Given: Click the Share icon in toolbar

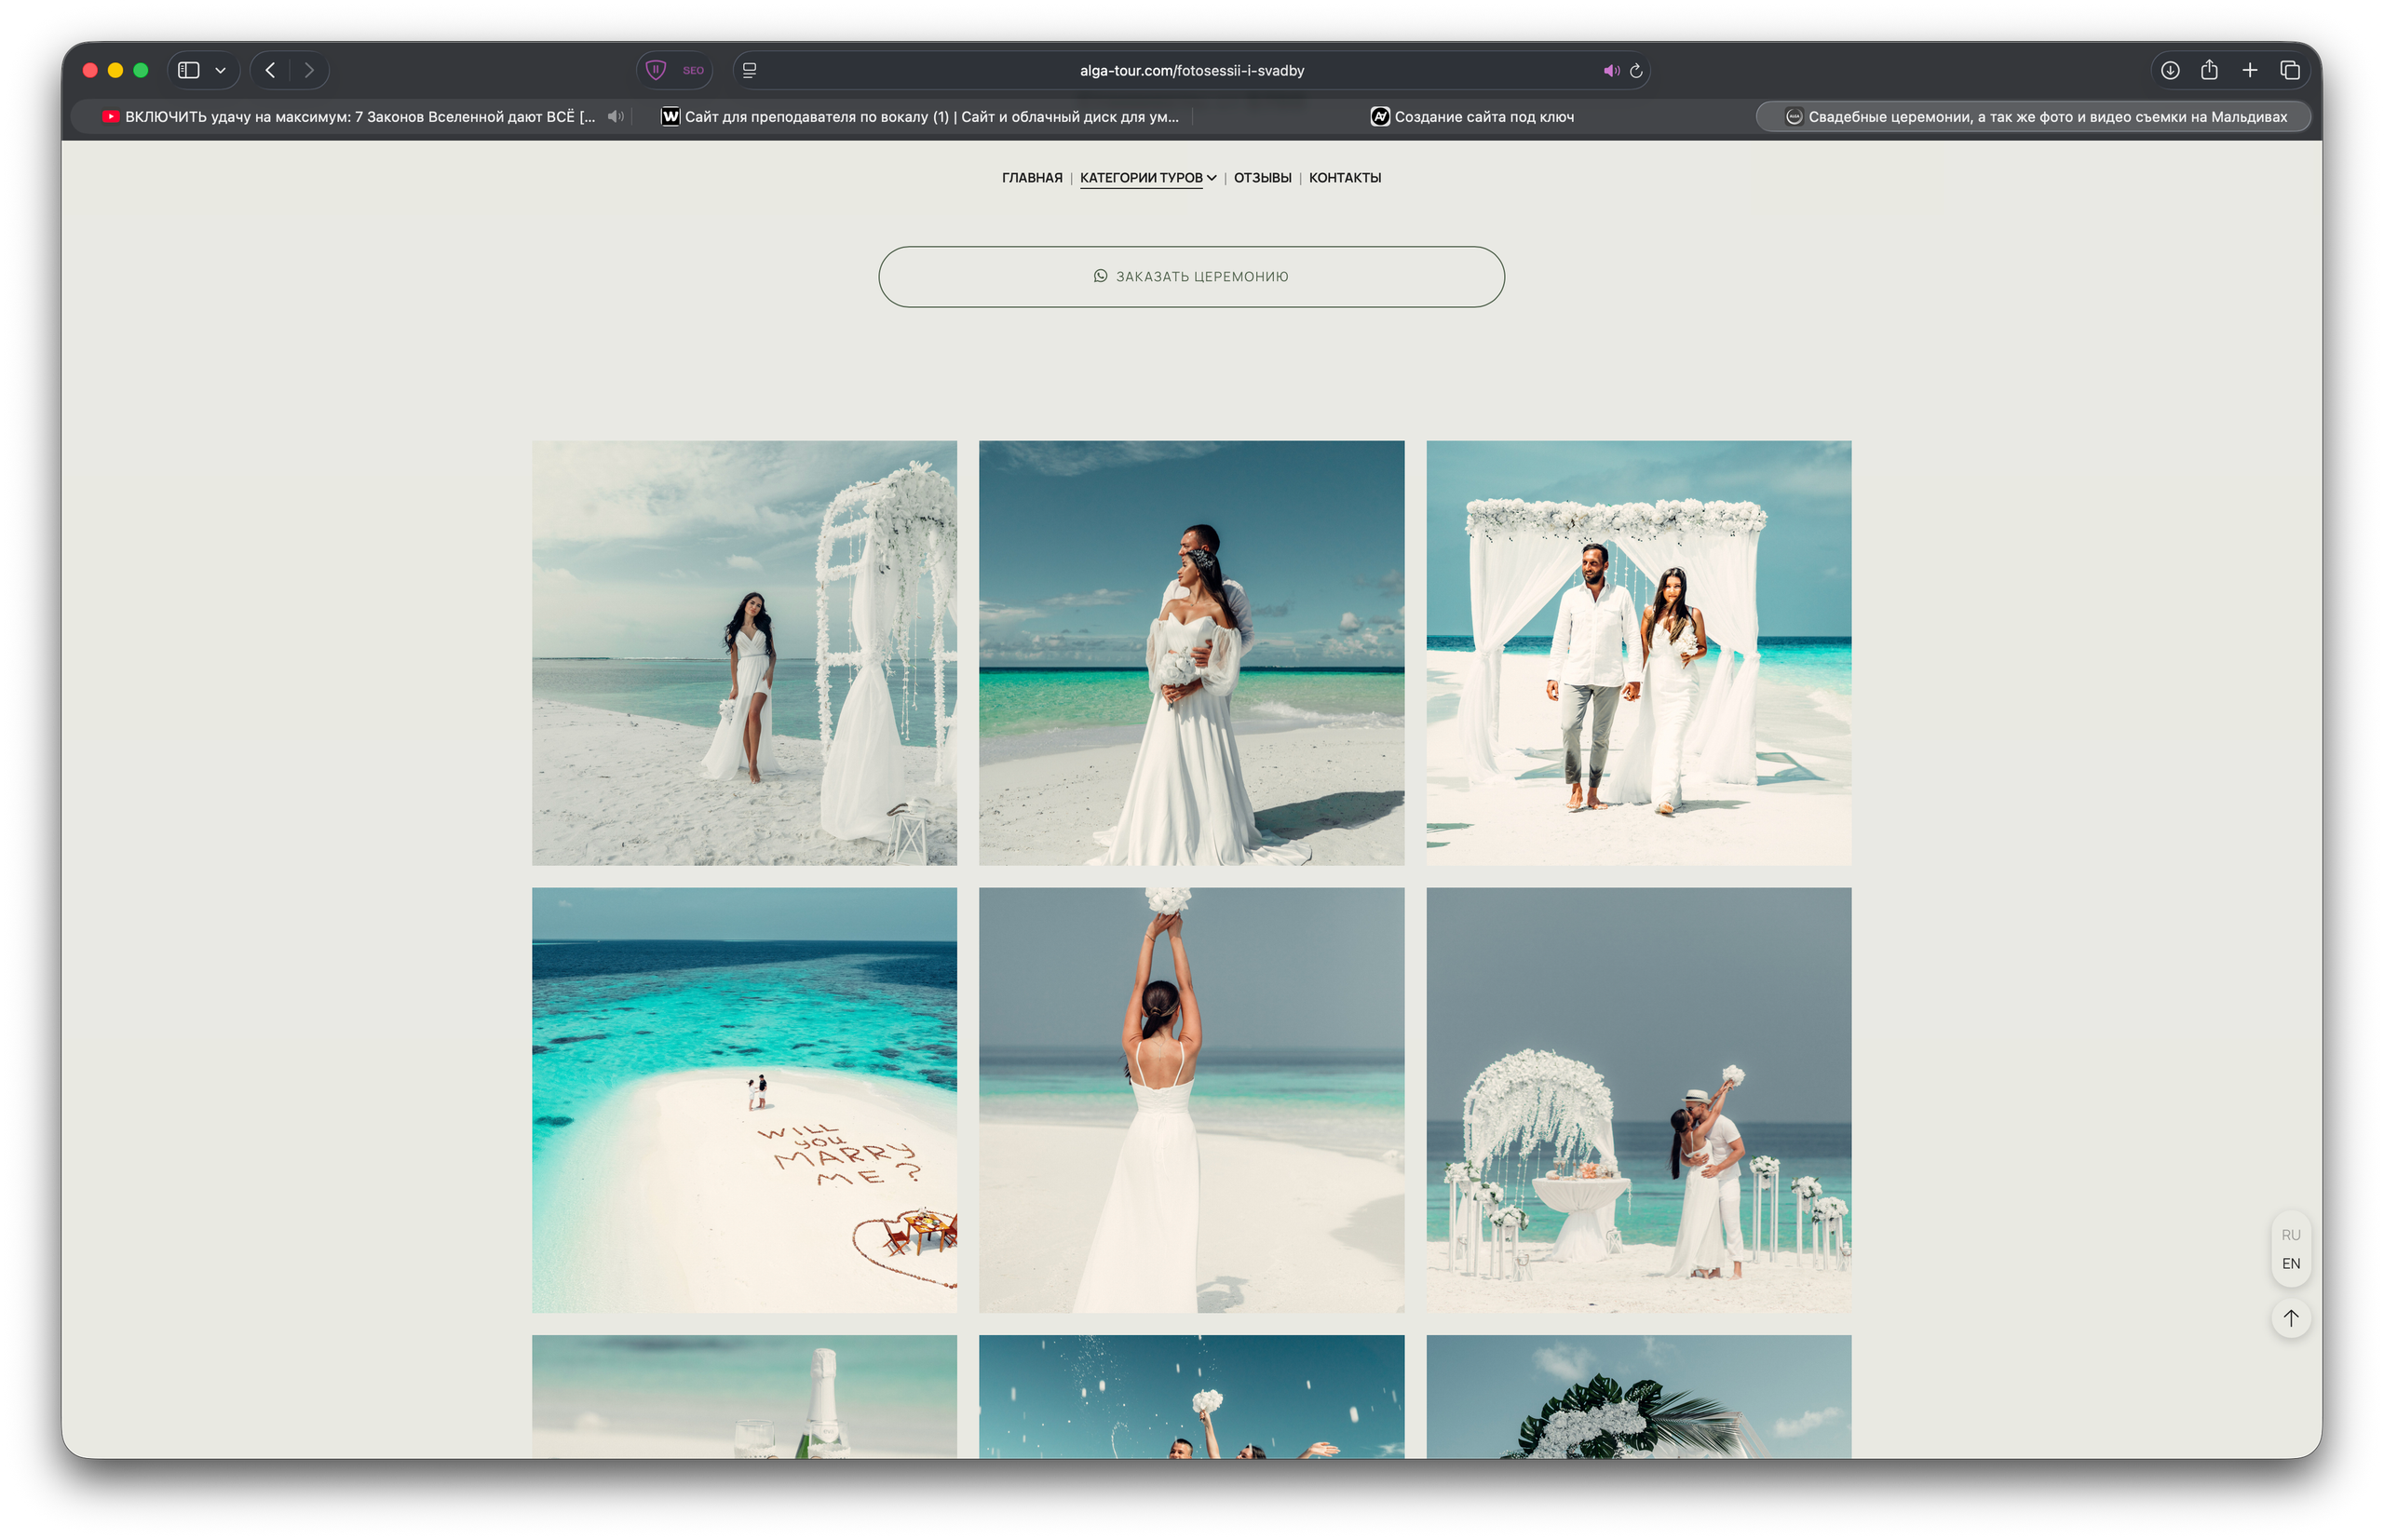Looking at the screenshot, I should (x=2209, y=70).
